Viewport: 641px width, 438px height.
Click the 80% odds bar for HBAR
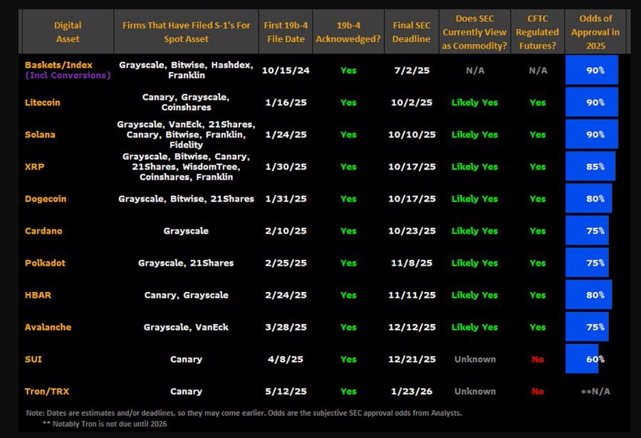pyautogui.click(x=589, y=295)
